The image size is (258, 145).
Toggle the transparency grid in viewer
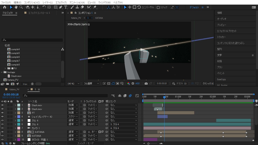[x=109, y=84]
